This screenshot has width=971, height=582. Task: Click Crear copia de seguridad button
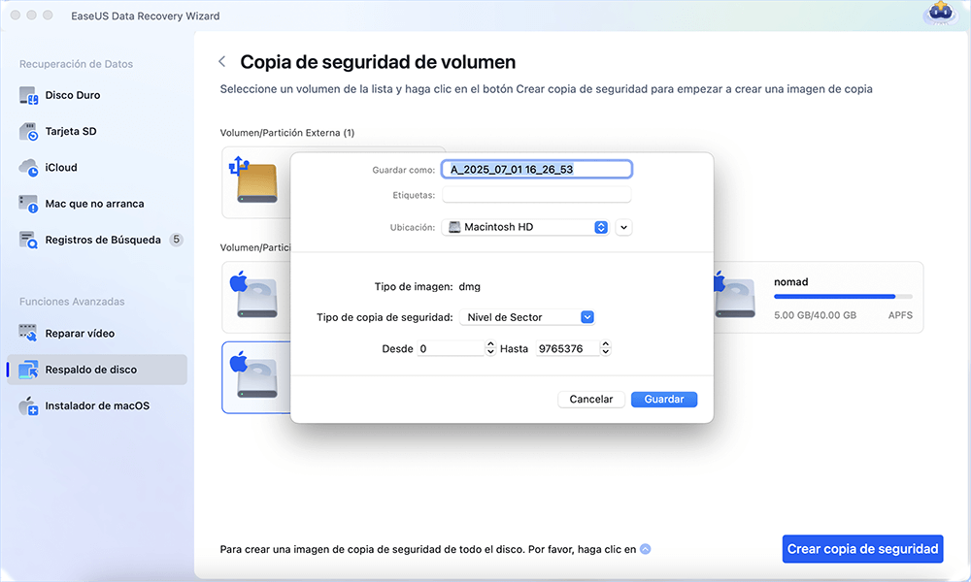(x=862, y=549)
